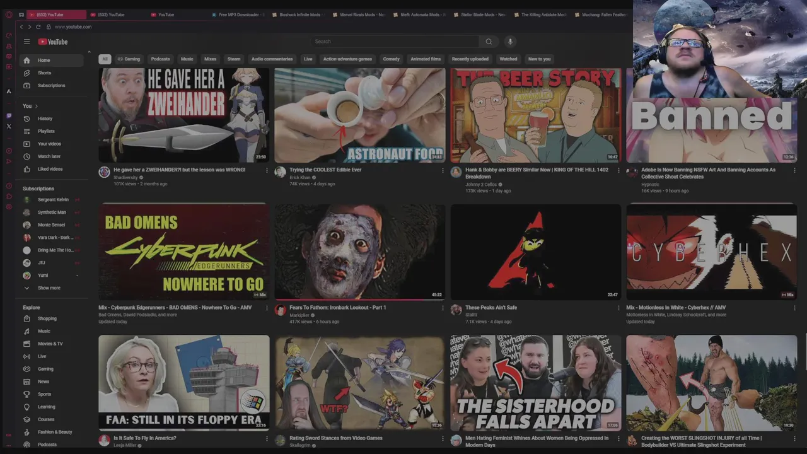Viewport: 807px width, 454px height.
Task: Select the All filter chip
Action: point(105,59)
